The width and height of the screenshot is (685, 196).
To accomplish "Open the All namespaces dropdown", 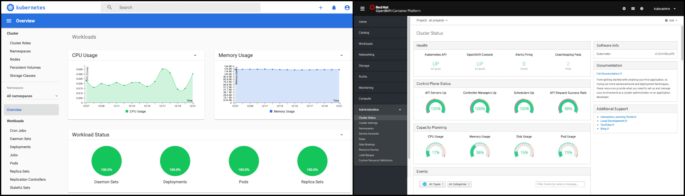I will pyautogui.click(x=32, y=96).
